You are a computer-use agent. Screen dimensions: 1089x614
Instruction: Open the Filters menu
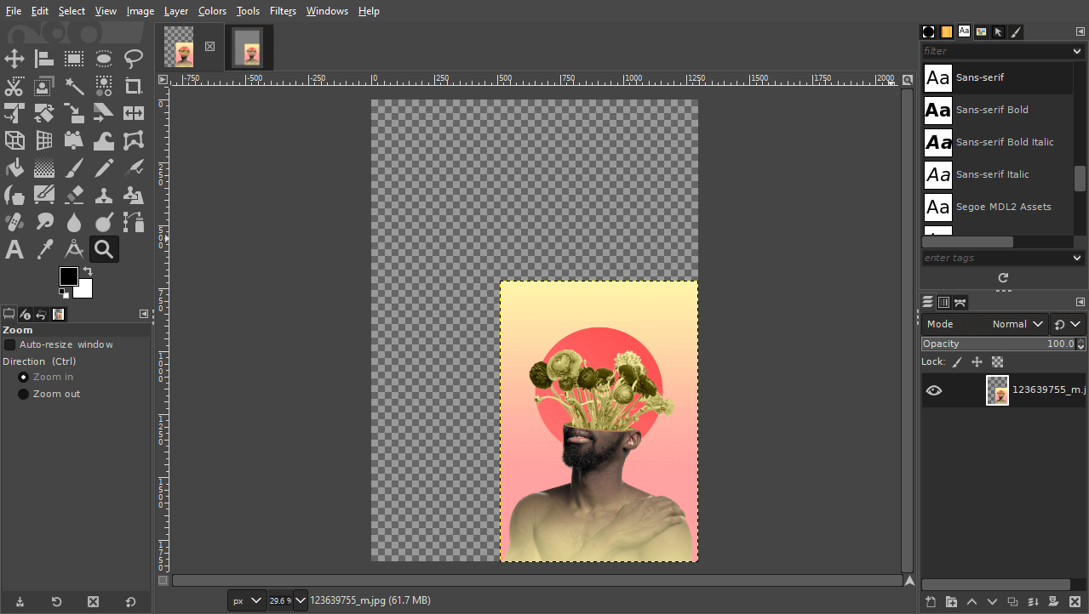(x=283, y=10)
